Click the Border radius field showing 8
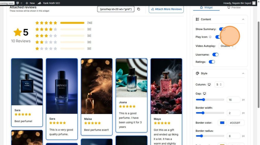The width and height of the screenshot is (260, 145). click(233, 136)
